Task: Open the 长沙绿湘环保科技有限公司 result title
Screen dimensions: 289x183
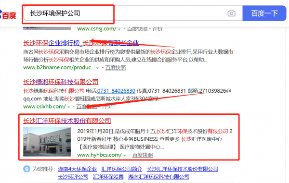Action: pyautogui.click(x=61, y=82)
